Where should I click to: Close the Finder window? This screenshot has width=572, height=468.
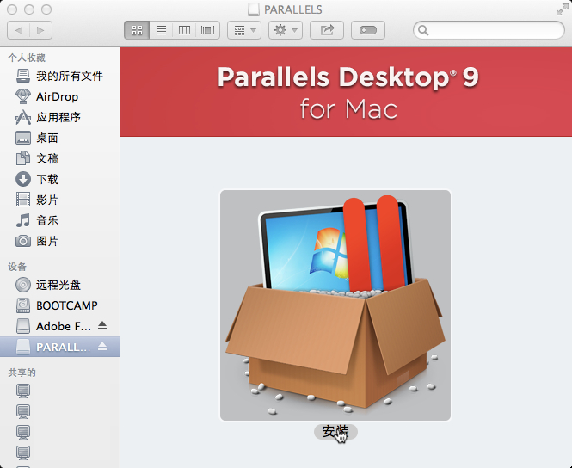coord(12,9)
